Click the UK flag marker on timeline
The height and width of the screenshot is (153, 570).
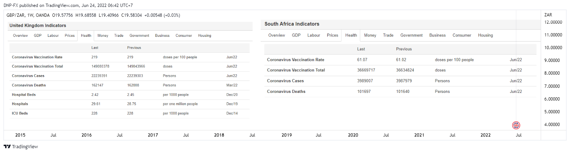coord(516,126)
